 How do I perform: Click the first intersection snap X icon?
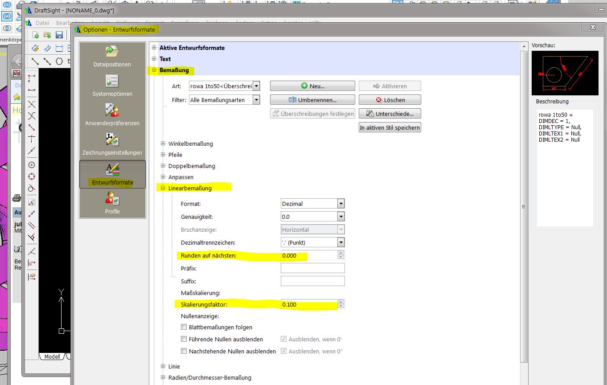[32, 104]
